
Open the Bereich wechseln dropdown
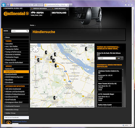tap(40, 8)
